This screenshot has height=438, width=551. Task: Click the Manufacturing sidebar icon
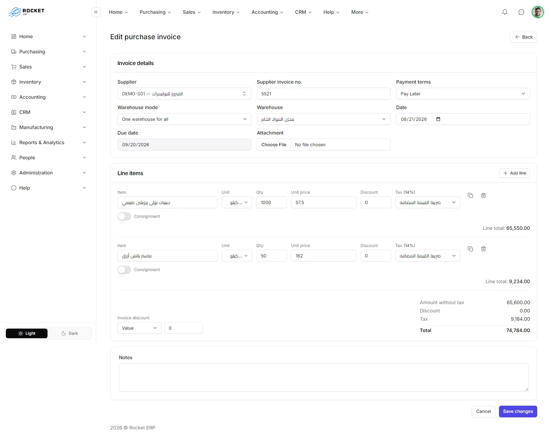click(14, 127)
